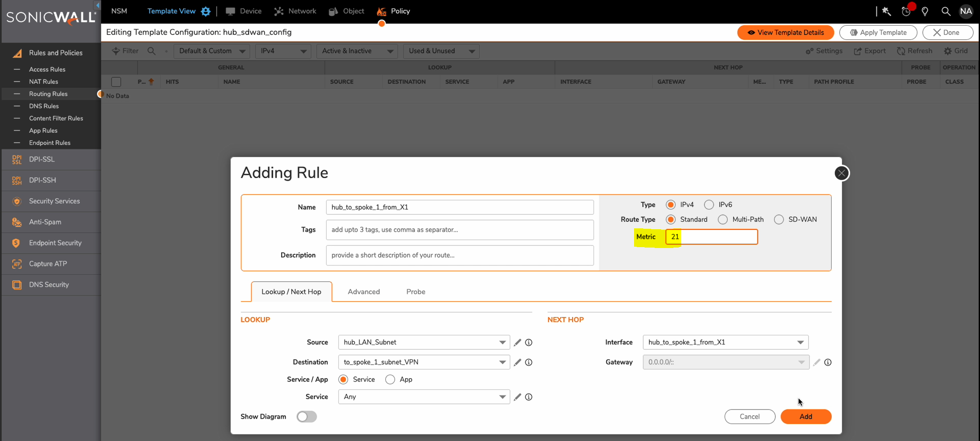Click the Template View gear icon
Viewport: 980px width, 441px height.
[206, 11]
